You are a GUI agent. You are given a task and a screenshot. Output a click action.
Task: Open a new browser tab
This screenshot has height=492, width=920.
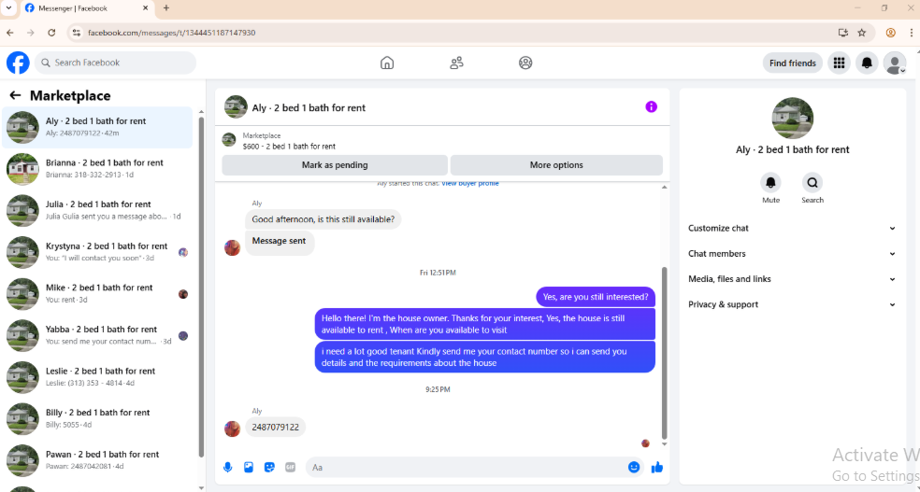(166, 8)
